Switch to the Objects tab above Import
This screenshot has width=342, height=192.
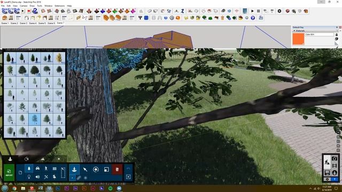10,159
